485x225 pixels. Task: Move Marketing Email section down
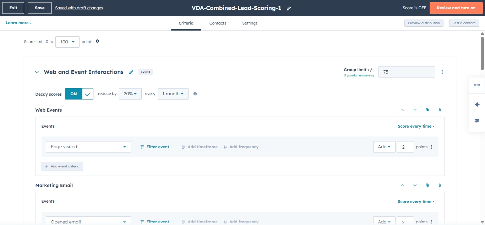415,185
